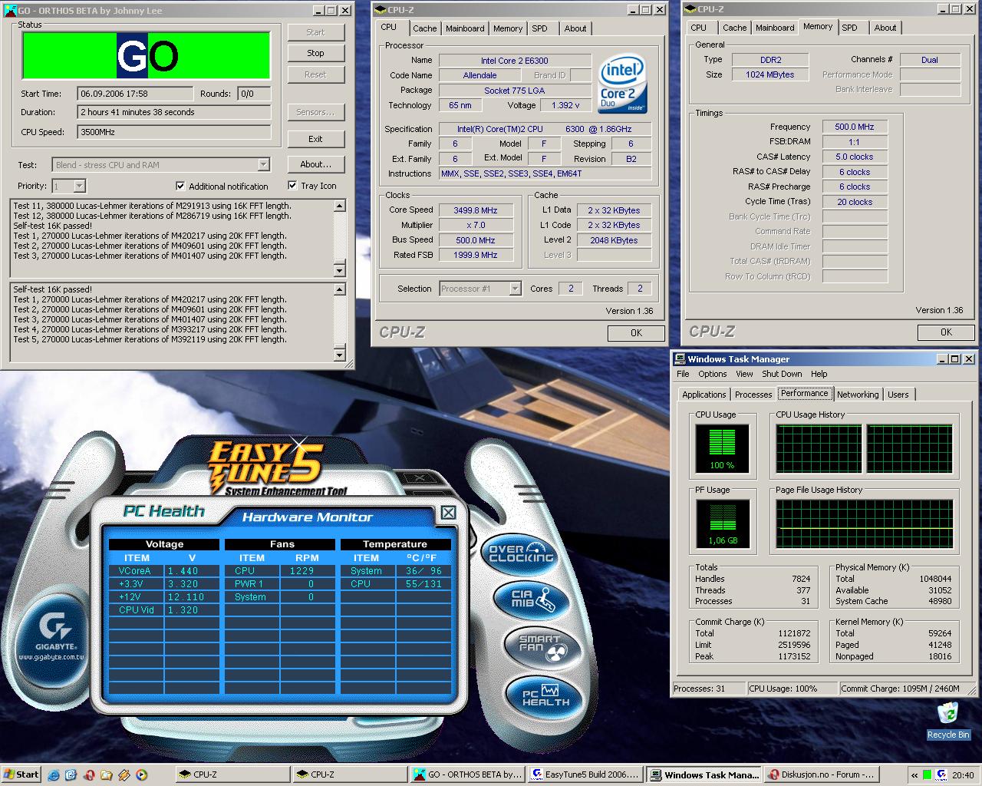The image size is (982, 786).
Task: Switch to the Diskusjon.no Forum taskbar button
Action: (821, 774)
